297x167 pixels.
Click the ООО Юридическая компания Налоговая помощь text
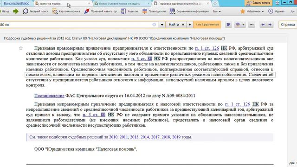[x=85, y=149]
